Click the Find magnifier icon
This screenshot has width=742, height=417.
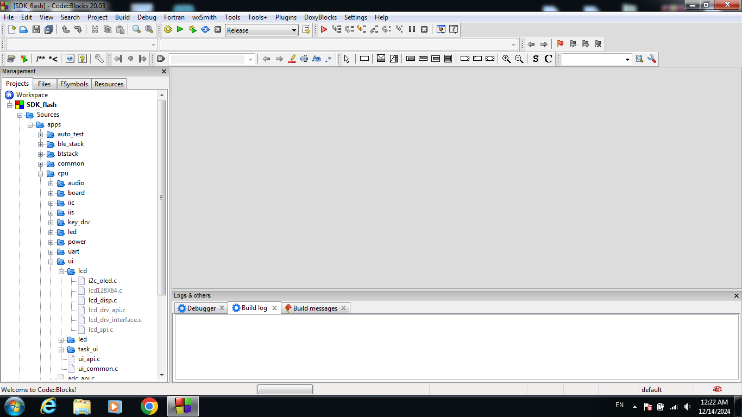click(136, 29)
